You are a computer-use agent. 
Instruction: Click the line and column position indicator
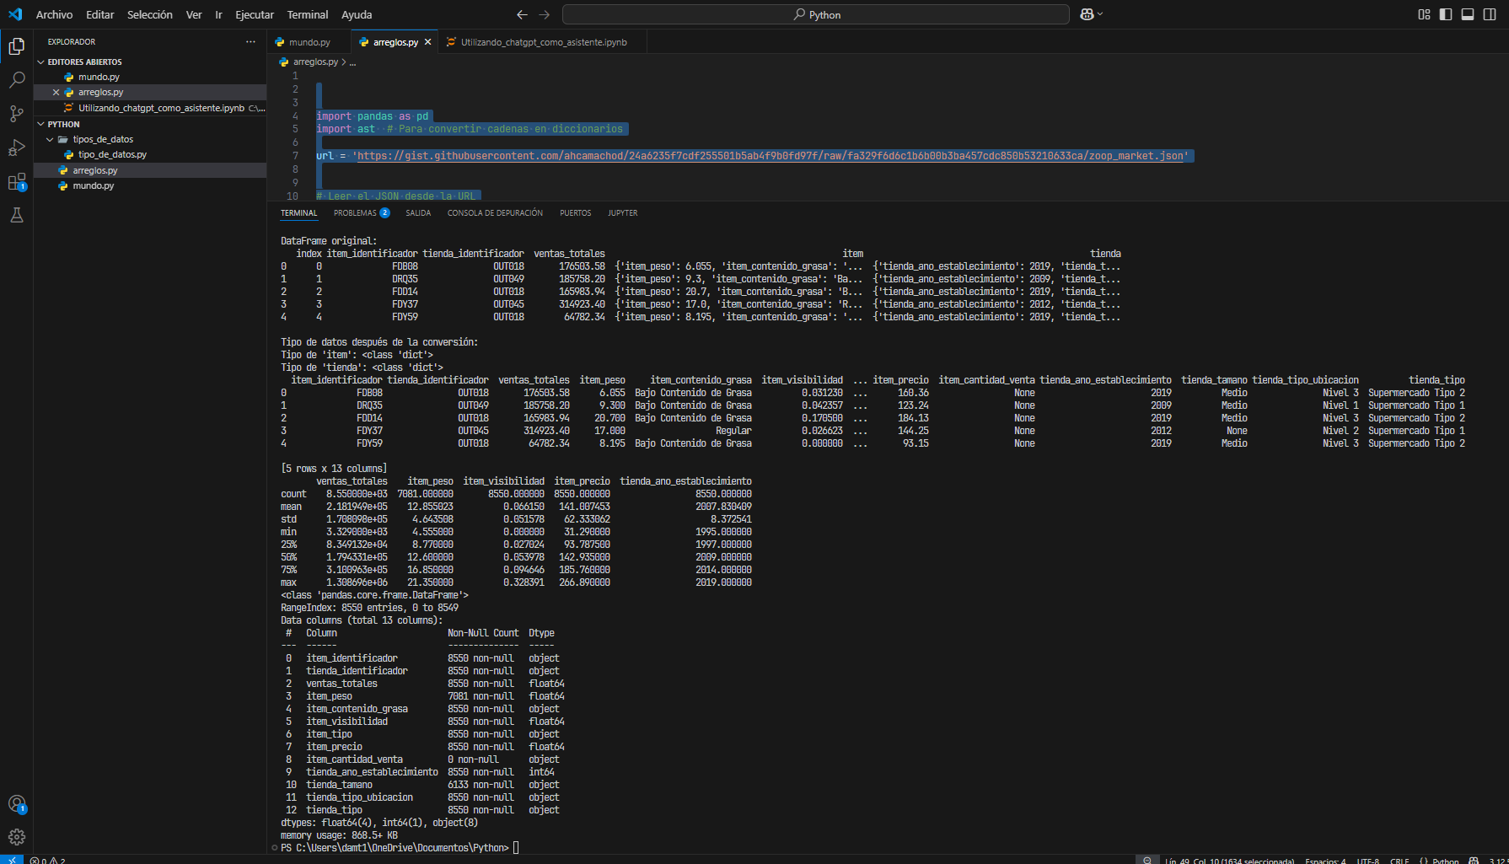click(x=1229, y=861)
